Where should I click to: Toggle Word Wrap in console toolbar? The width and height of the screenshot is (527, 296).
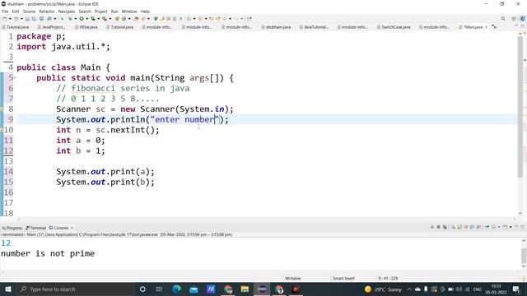(466, 227)
